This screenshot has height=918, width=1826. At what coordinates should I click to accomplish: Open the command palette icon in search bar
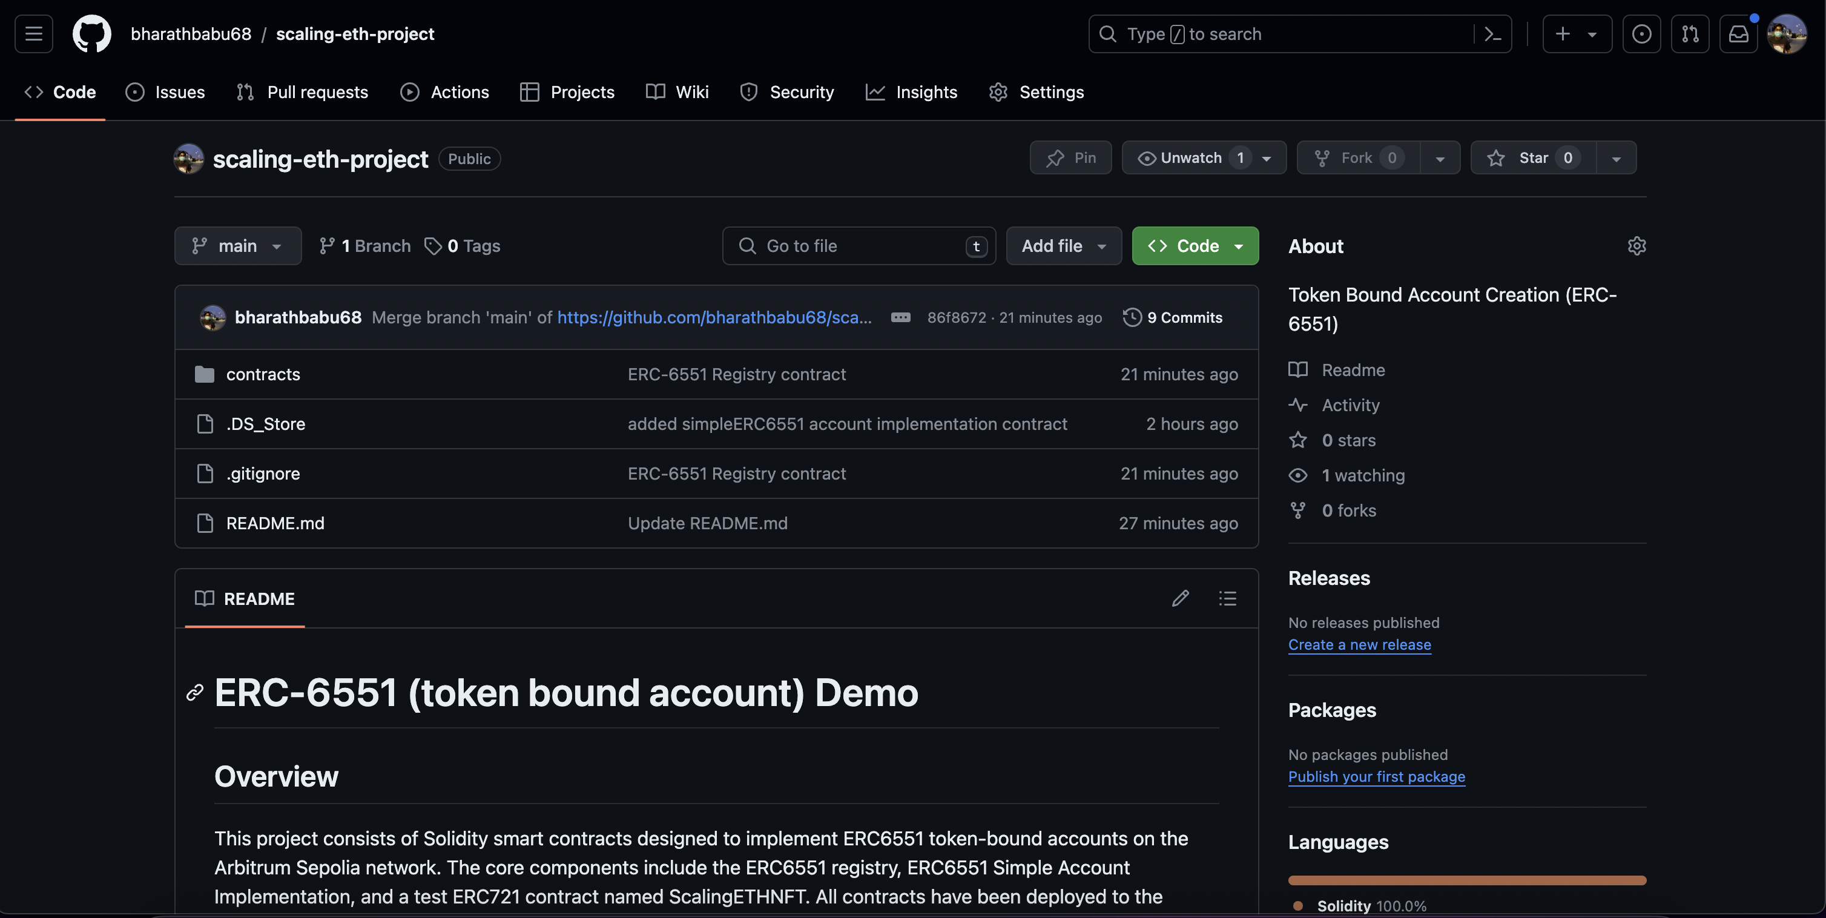(x=1492, y=33)
